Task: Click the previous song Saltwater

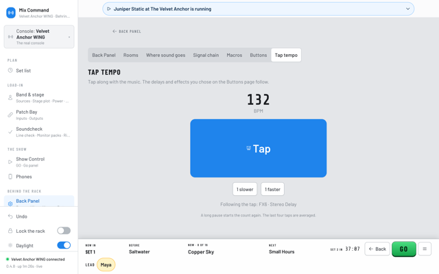Action: click(x=139, y=252)
